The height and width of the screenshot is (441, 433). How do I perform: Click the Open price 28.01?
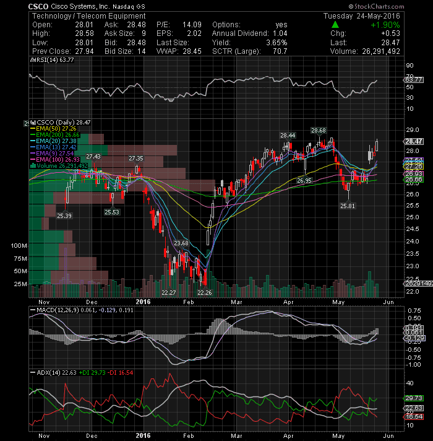[x=84, y=25]
